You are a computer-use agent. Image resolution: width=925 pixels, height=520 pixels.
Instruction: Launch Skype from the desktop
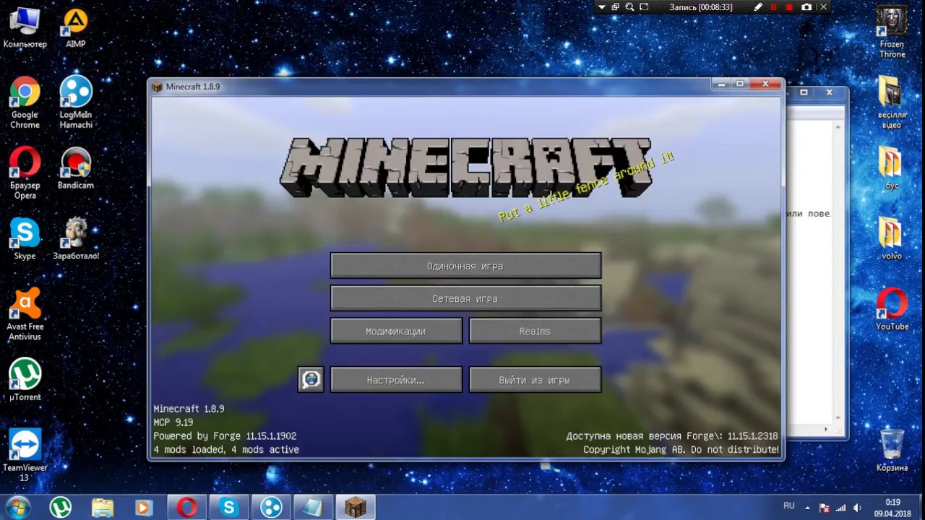click(x=25, y=239)
